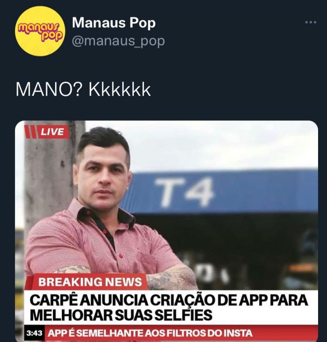Click the red stripes beside LIVE badge
The height and width of the screenshot is (342, 327).
coord(30,132)
